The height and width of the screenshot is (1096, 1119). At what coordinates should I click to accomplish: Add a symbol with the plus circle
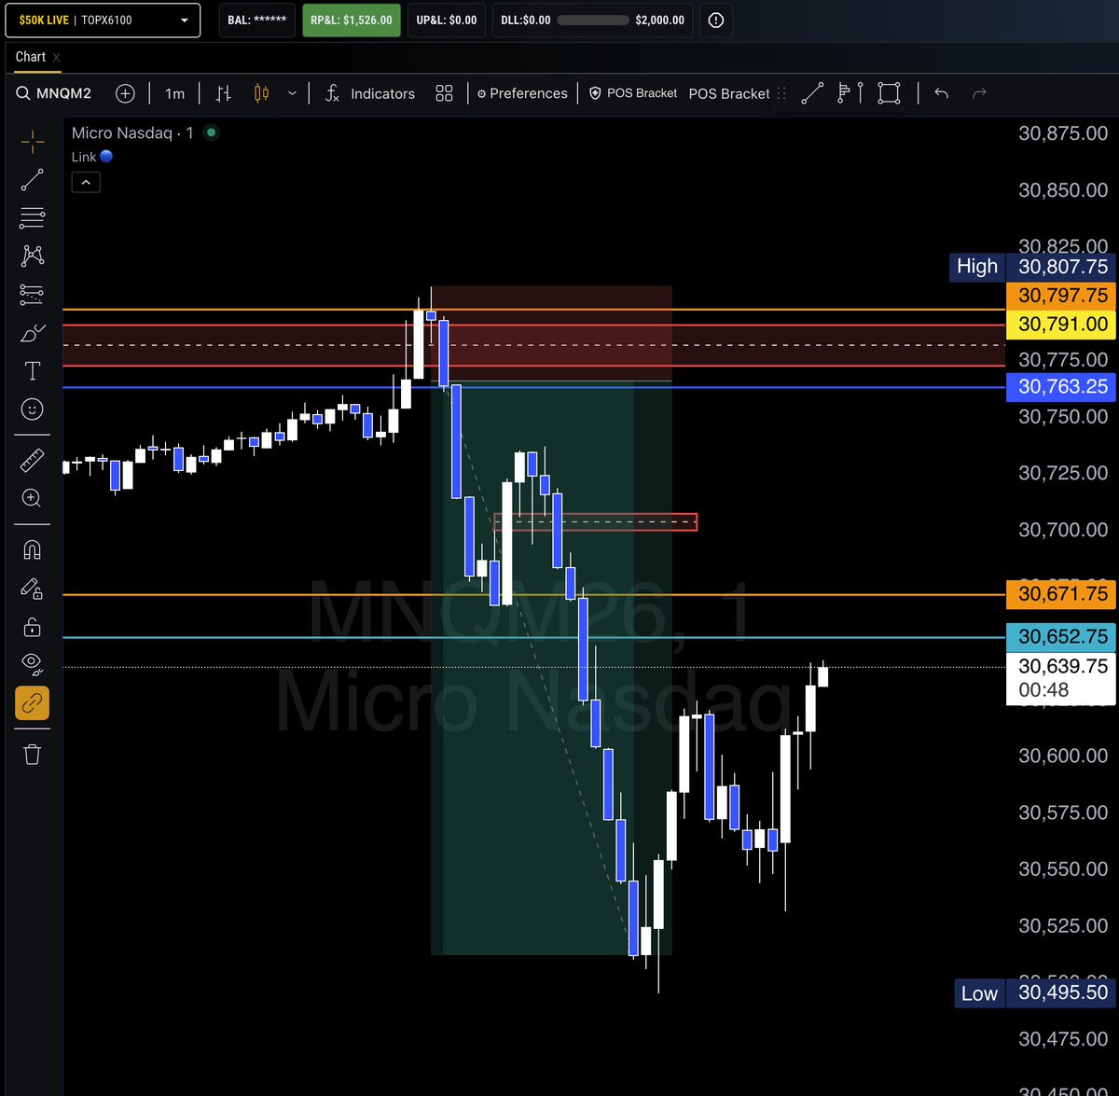125,93
